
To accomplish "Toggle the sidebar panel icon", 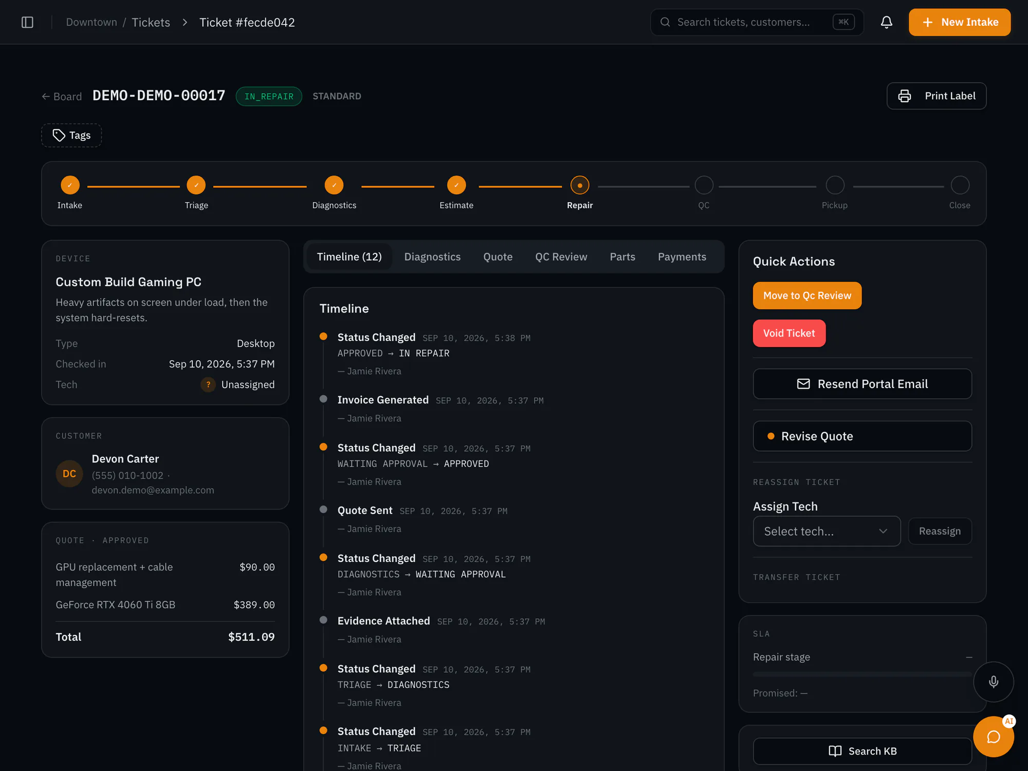I will [27, 22].
